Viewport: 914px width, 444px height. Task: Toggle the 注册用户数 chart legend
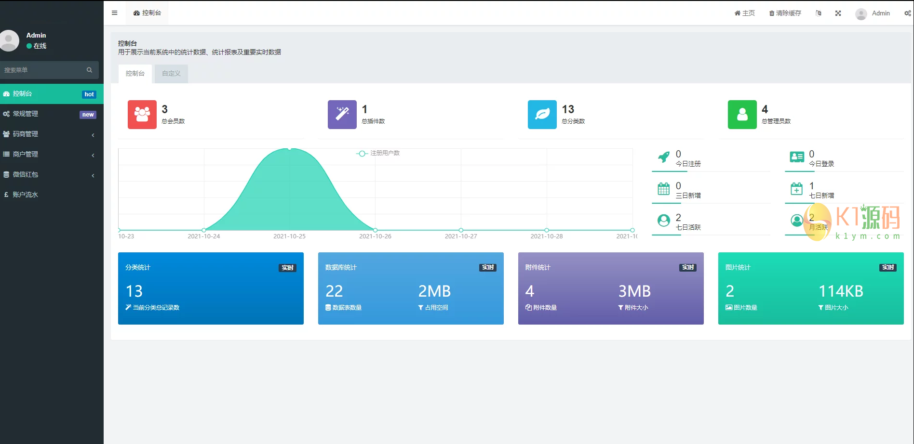[x=378, y=153]
